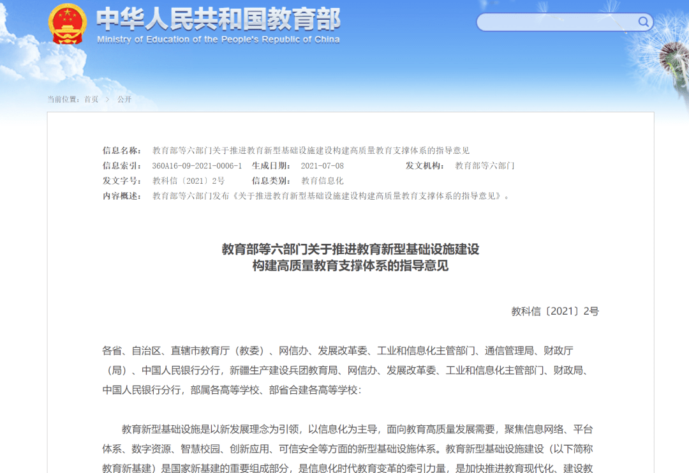Click the 内容概述 summary text

click(x=331, y=196)
